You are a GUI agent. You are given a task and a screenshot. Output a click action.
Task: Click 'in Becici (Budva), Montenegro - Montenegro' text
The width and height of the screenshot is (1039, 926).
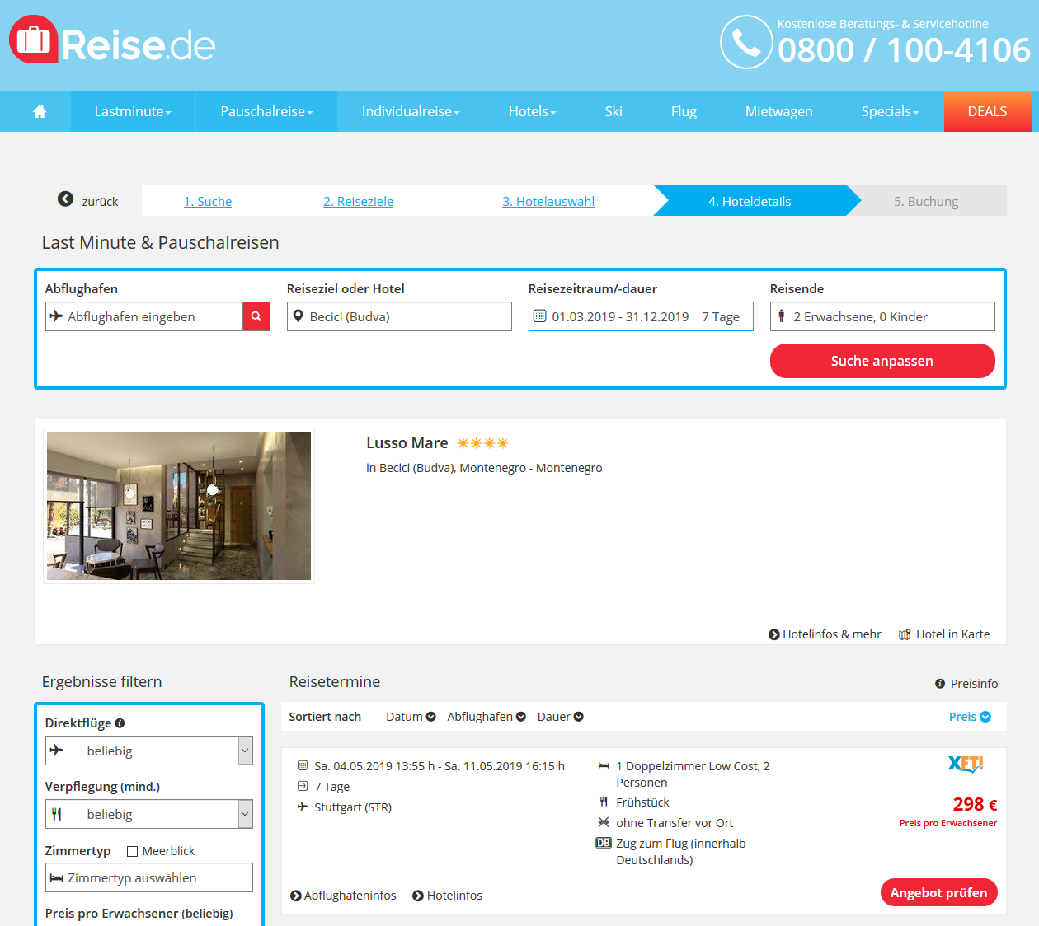point(484,468)
